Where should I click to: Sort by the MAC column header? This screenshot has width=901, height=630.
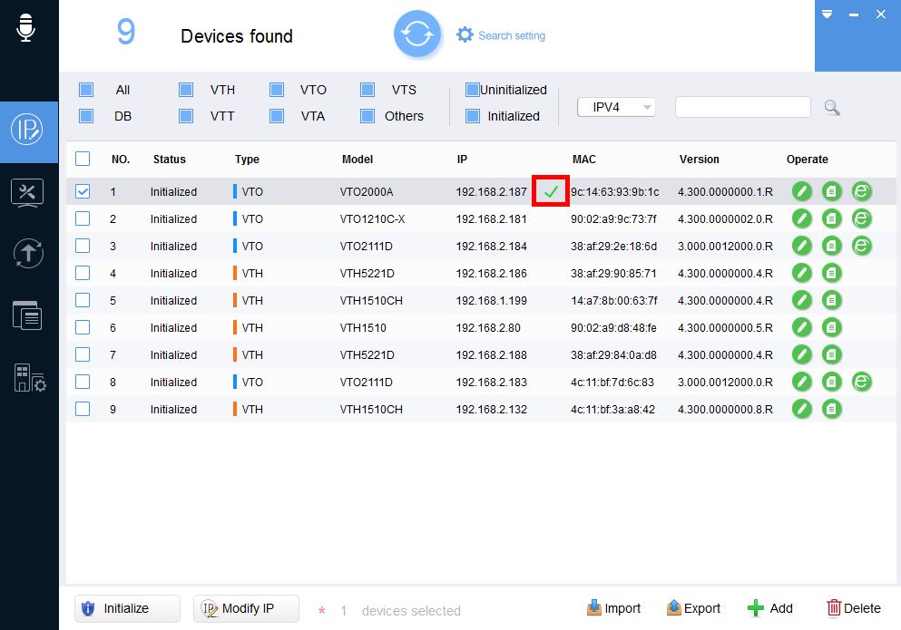tap(583, 159)
